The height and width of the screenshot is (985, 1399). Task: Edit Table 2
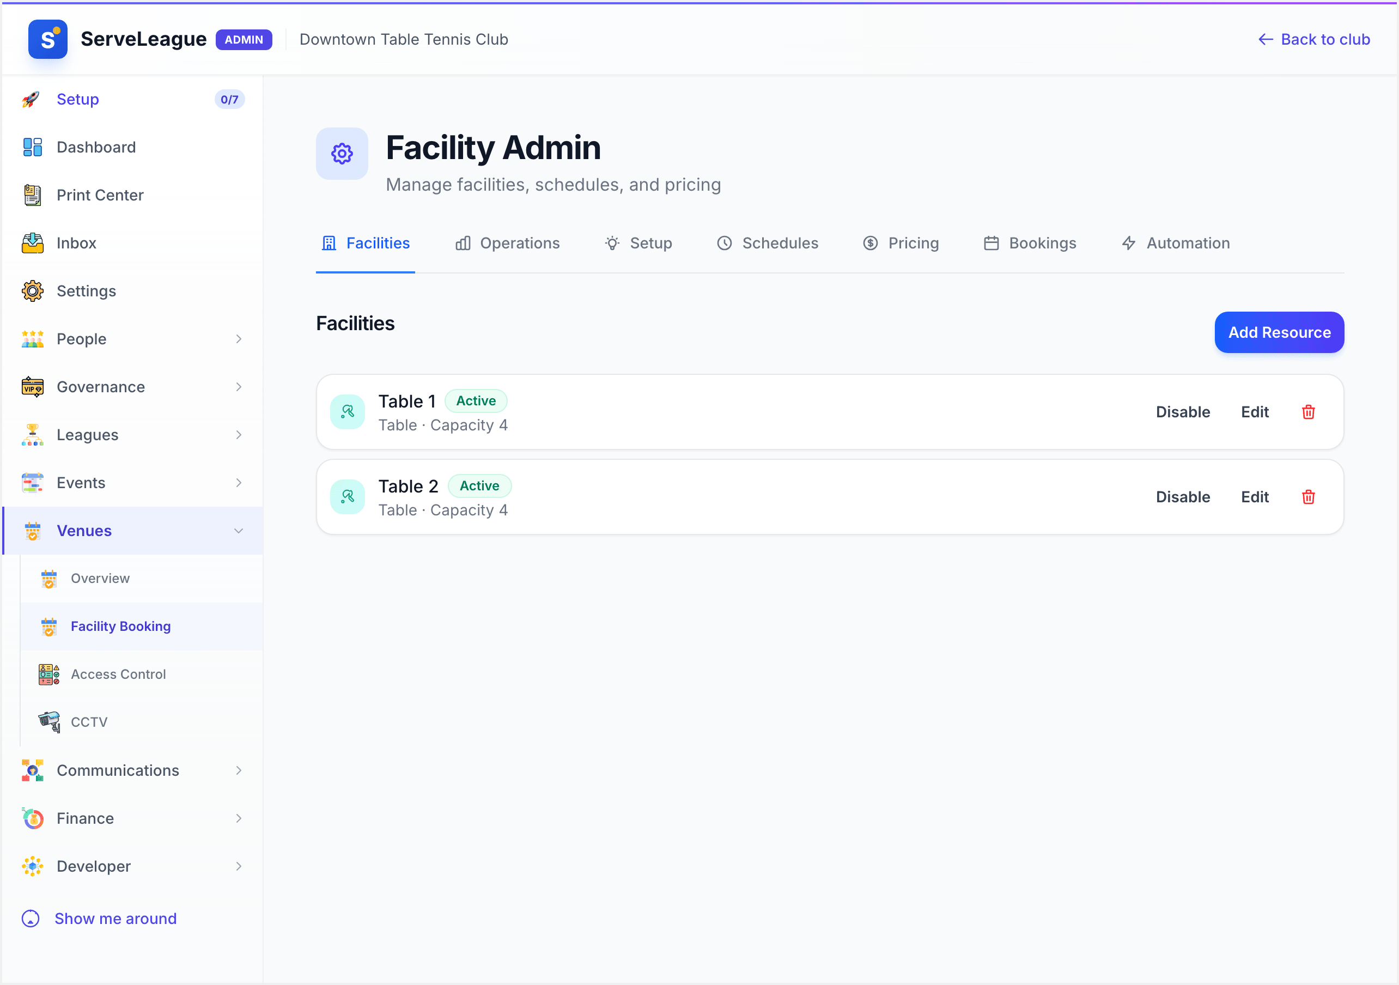point(1255,497)
